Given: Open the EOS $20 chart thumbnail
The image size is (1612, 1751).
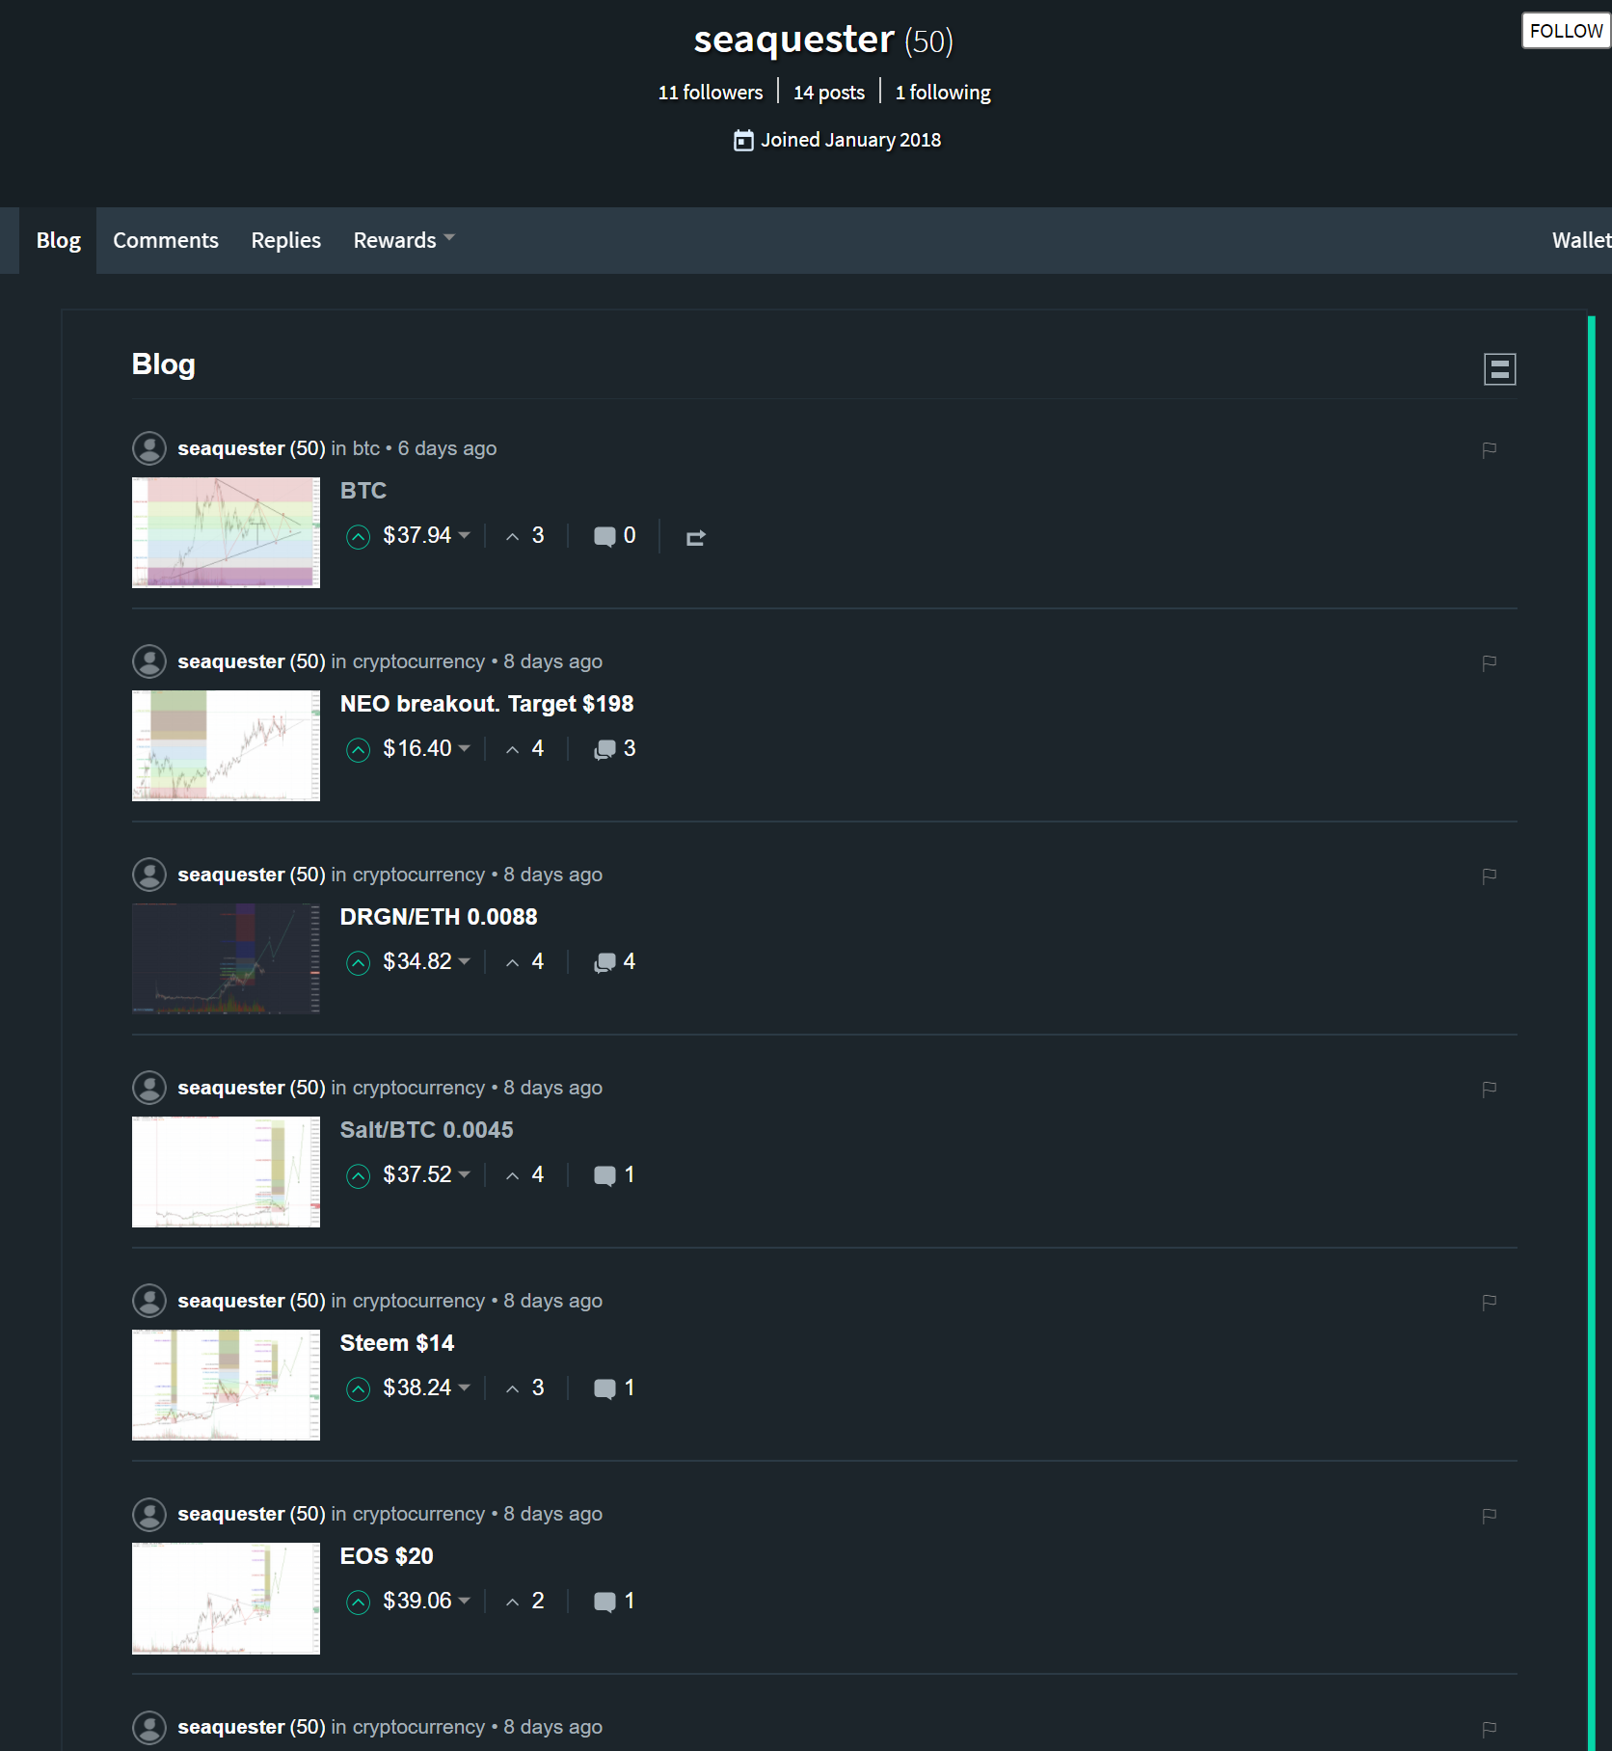Looking at the screenshot, I should pyautogui.click(x=226, y=1598).
